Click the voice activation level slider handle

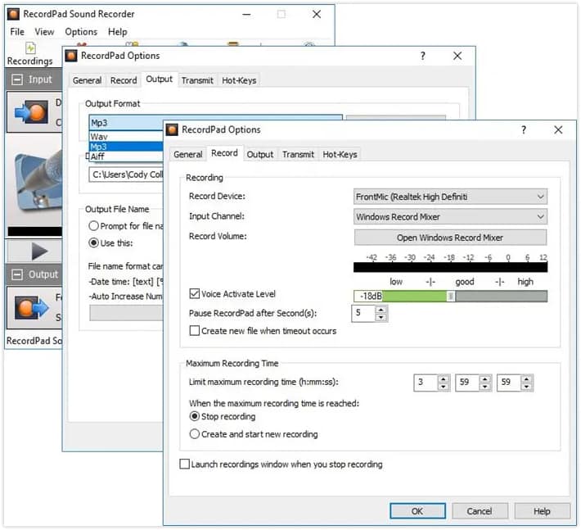450,297
